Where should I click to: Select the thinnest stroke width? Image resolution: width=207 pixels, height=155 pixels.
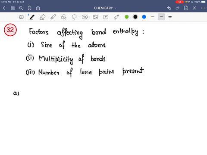click(153, 17)
